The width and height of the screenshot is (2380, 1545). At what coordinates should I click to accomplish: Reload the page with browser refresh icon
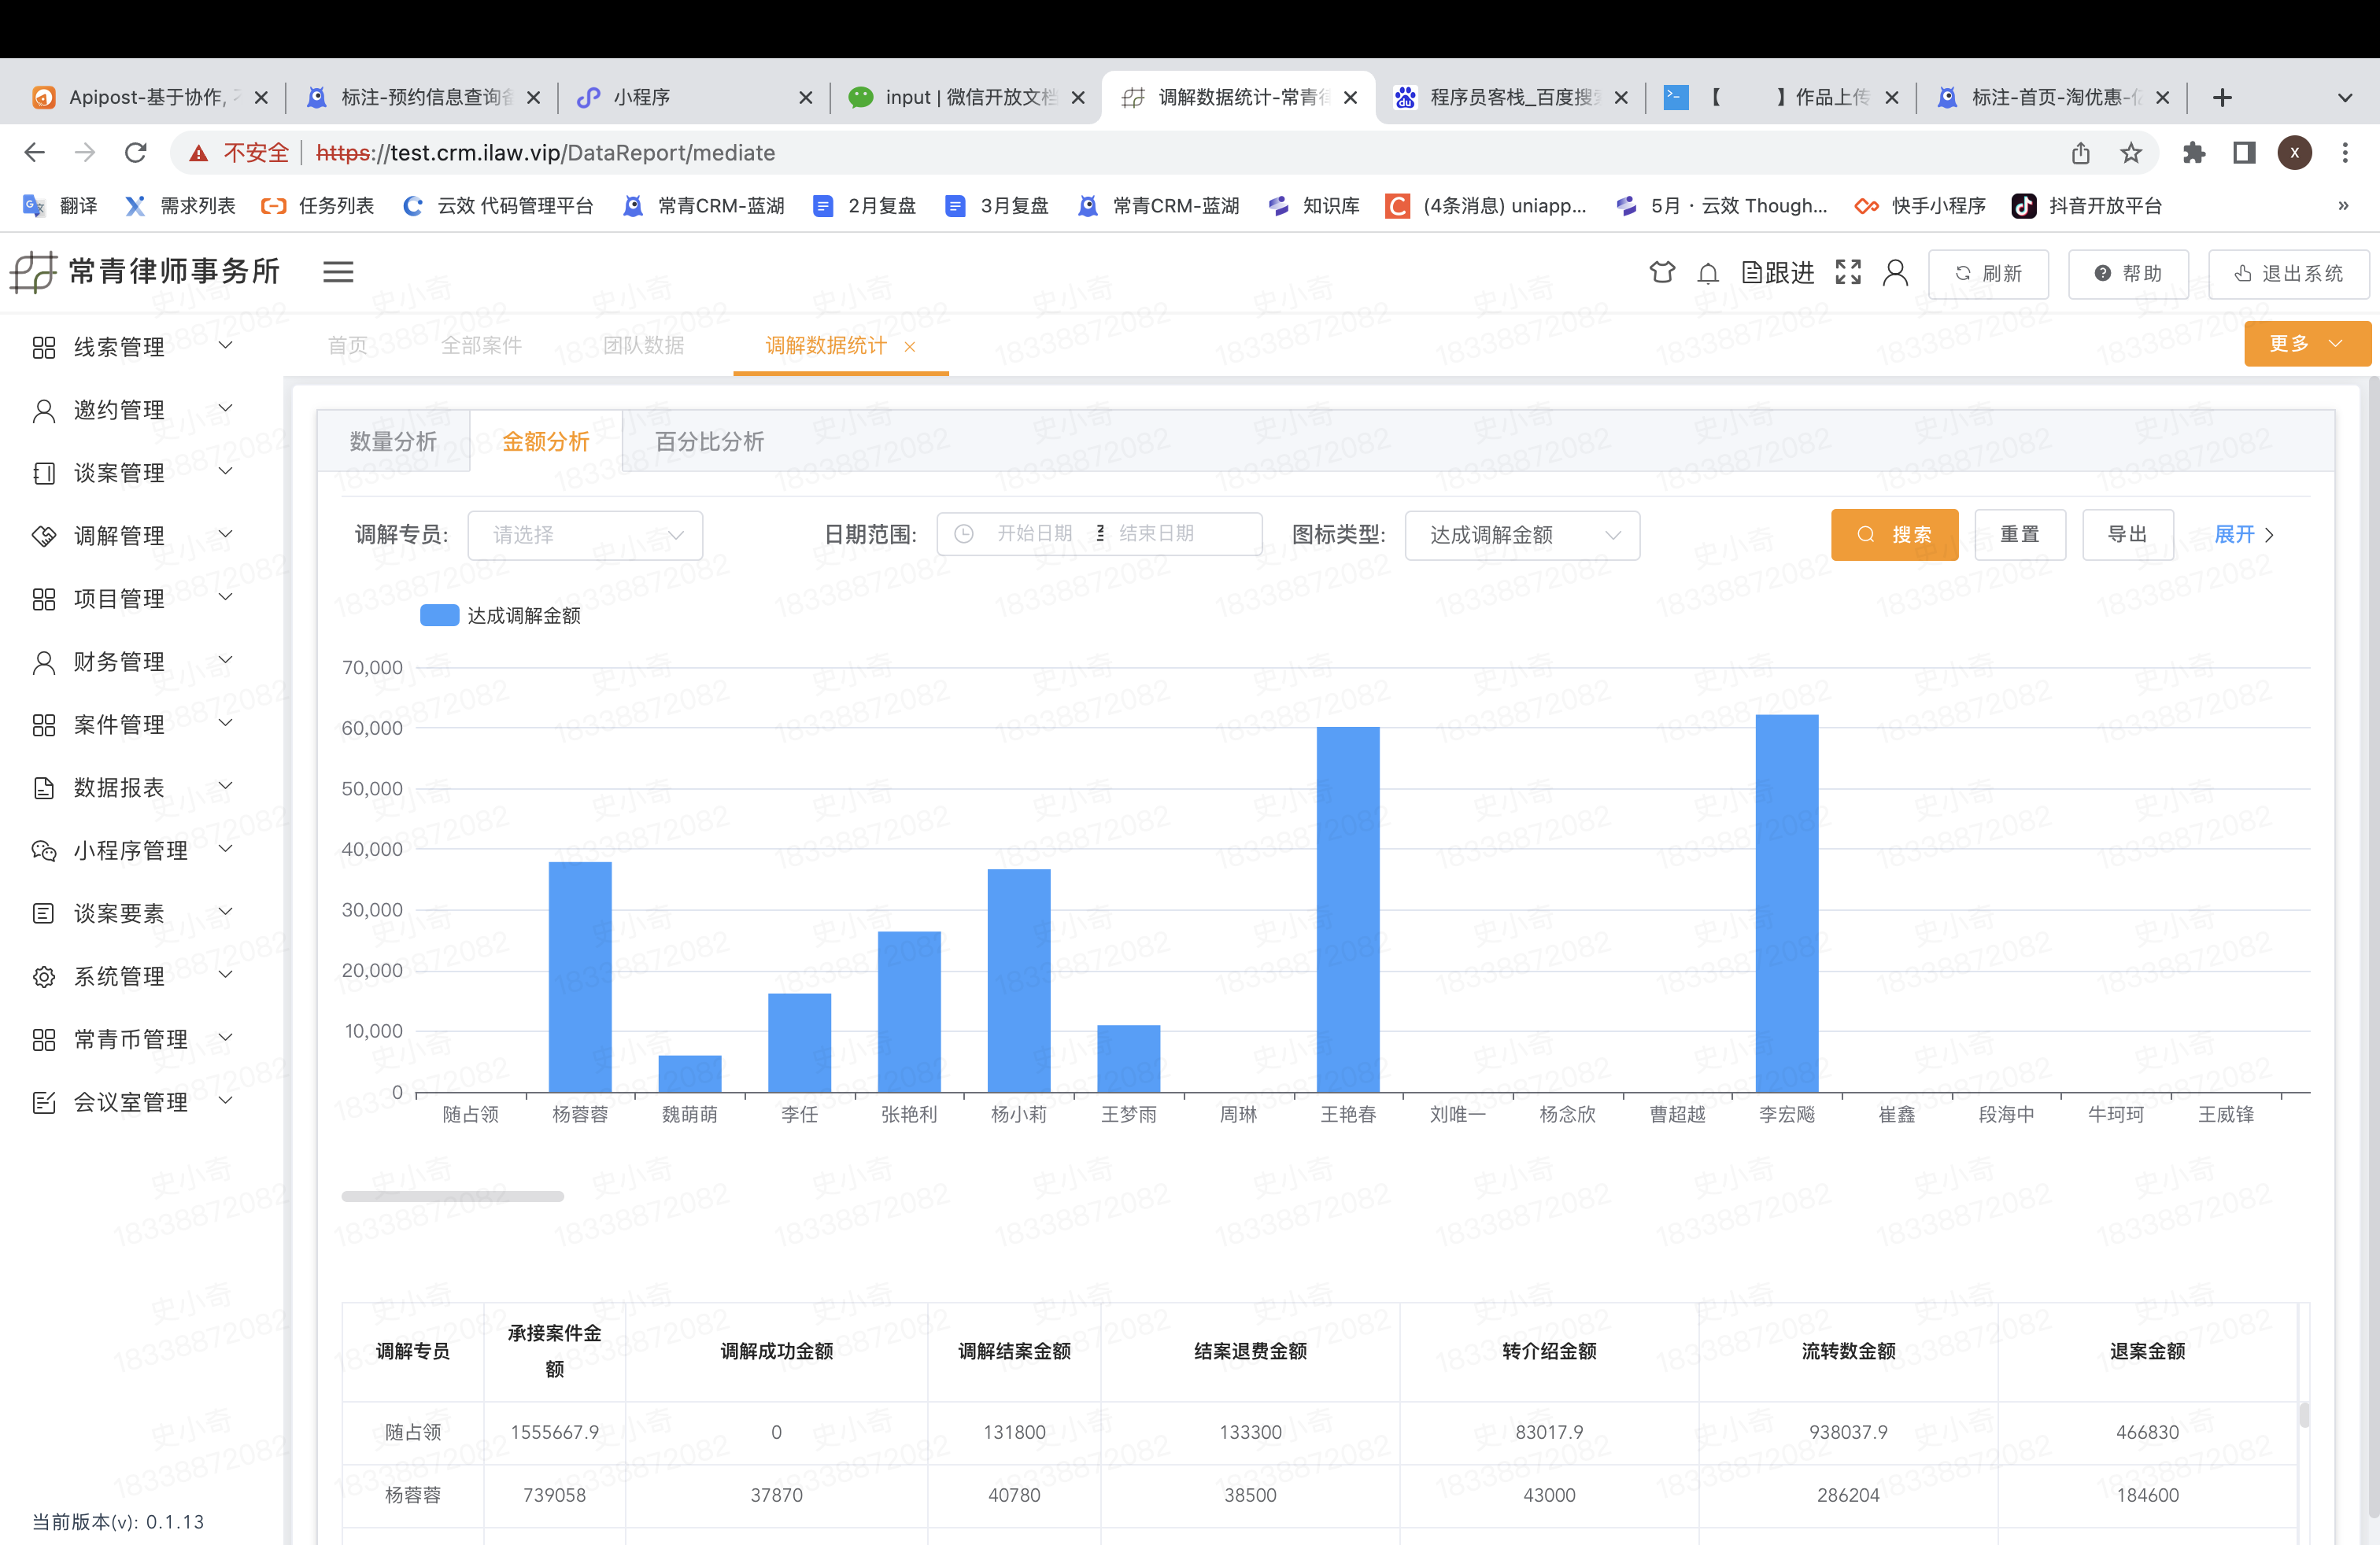coord(136,152)
